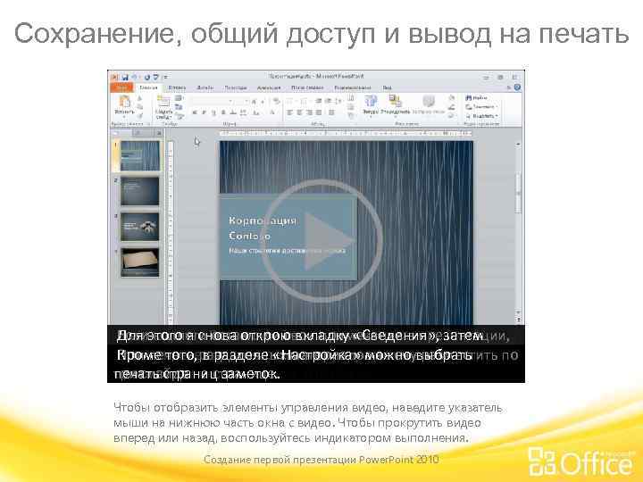Click the blue Help question-mark icon
643x482 pixels.
point(517,87)
